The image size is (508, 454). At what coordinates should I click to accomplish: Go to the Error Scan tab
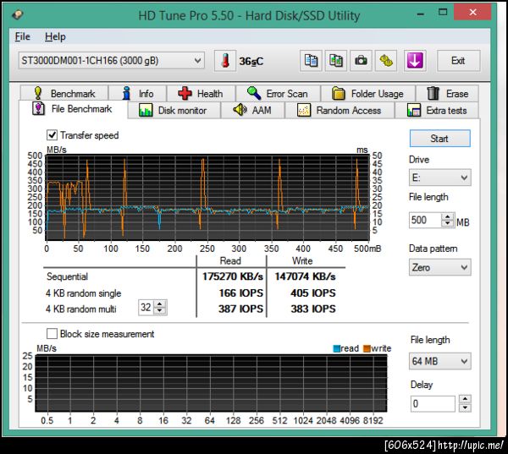tap(278, 94)
